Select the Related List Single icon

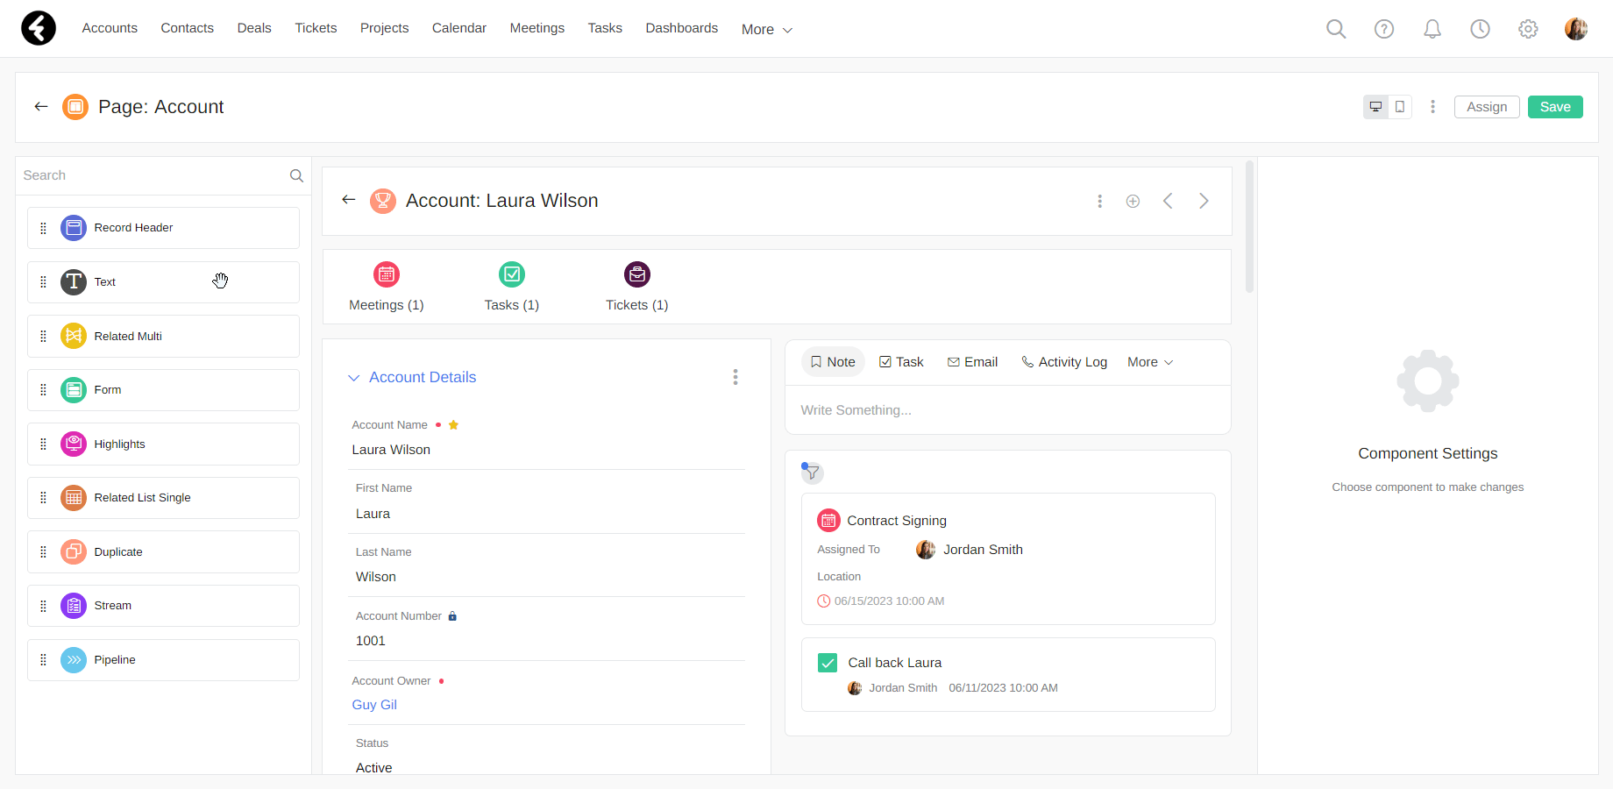coord(74,498)
